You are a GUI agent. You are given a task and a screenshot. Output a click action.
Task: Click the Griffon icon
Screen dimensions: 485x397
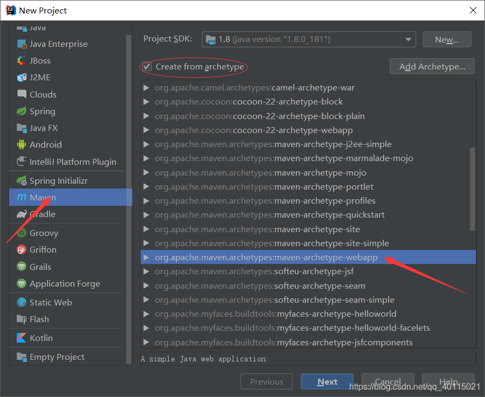click(x=22, y=249)
